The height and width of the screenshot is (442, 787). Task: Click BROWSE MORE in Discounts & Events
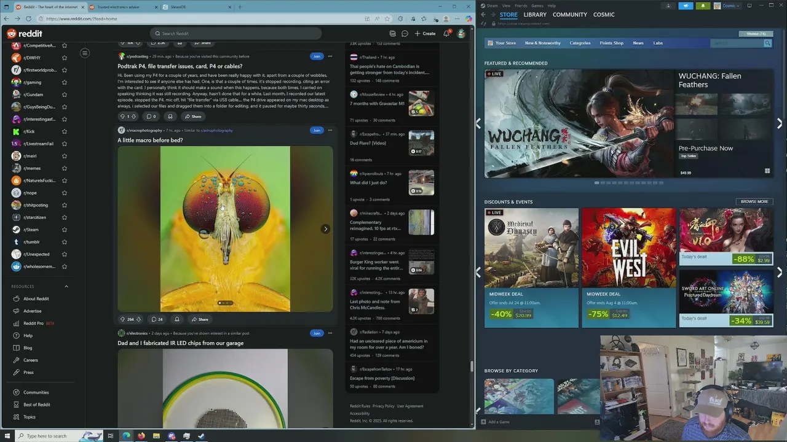point(754,201)
